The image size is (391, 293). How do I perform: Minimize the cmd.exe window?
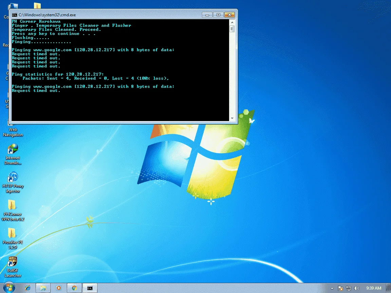point(207,15)
